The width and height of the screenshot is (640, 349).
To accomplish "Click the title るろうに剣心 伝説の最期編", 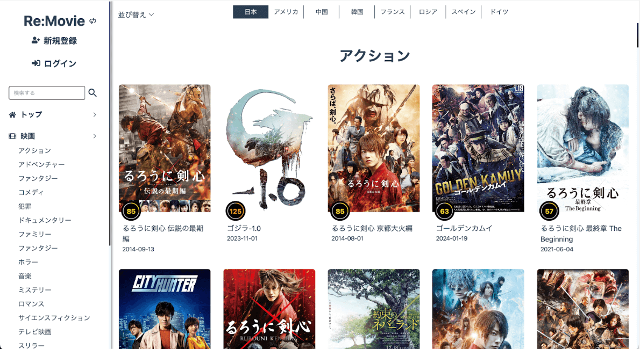I will click(163, 234).
